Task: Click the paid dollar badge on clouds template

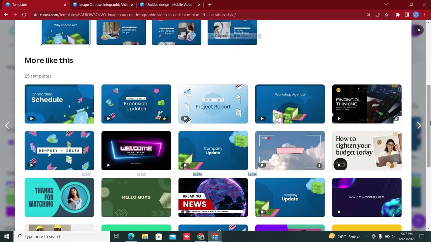Action: (319, 165)
